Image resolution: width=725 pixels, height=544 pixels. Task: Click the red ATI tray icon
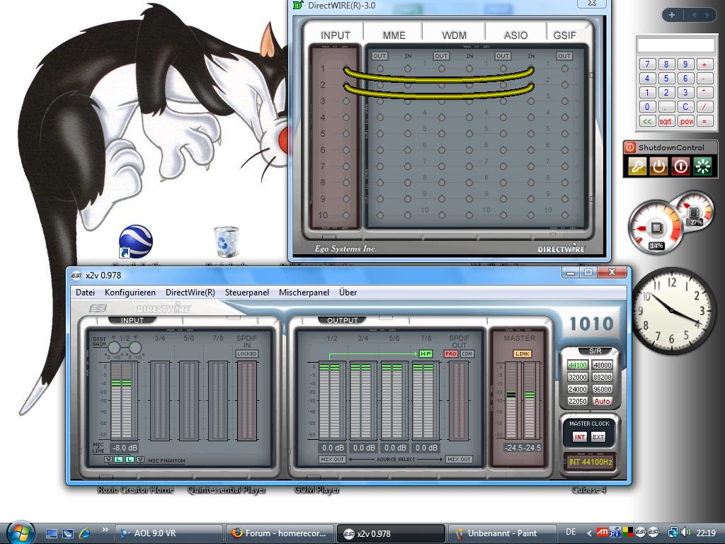(x=602, y=533)
